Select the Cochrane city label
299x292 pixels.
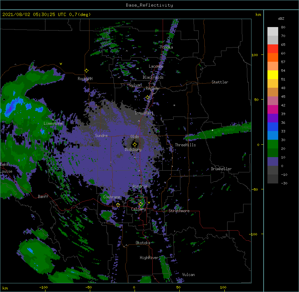[x=112, y=197]
